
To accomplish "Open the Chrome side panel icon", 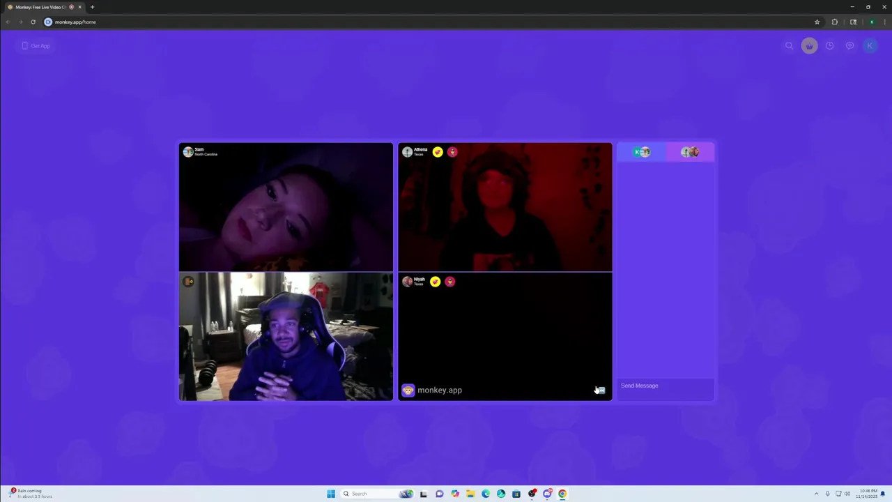I will 853,22.
